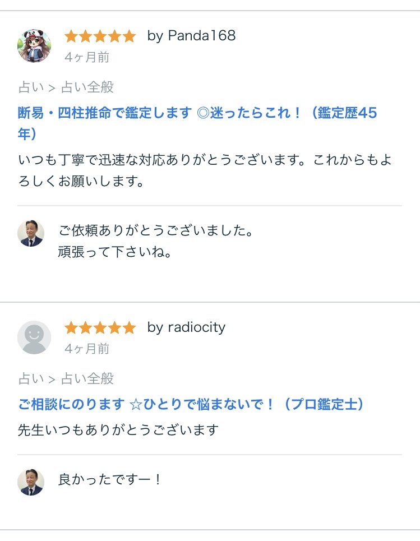Click the review text 先生いつもありがとうございます
420x541 pixels.
(118, 430)
